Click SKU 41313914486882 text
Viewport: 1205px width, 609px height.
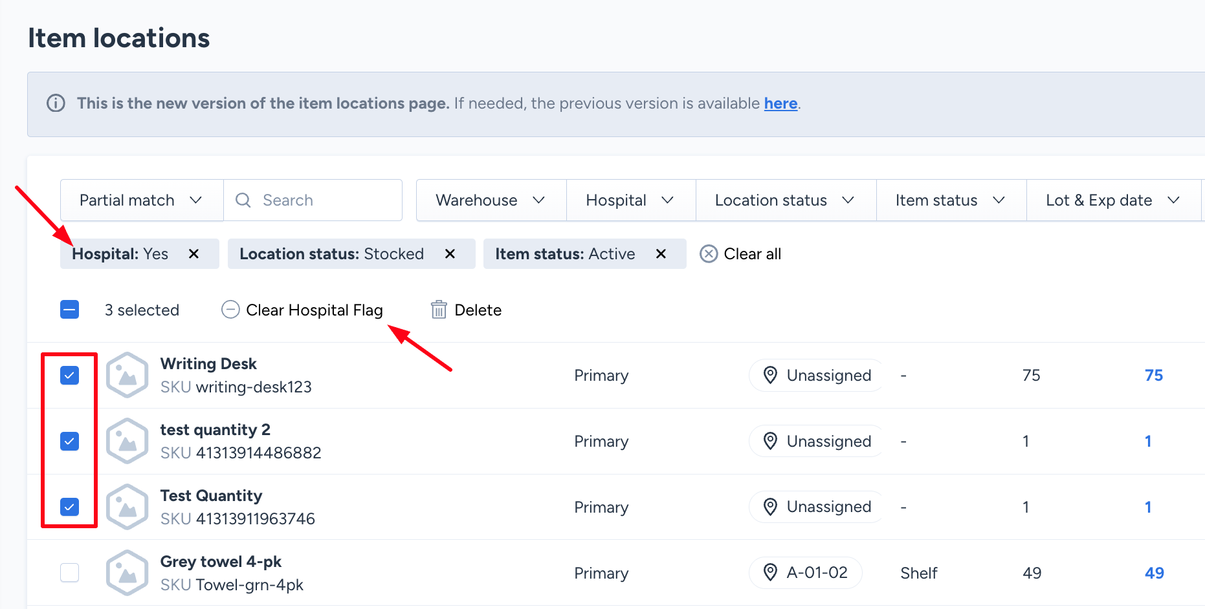point(241,453)
